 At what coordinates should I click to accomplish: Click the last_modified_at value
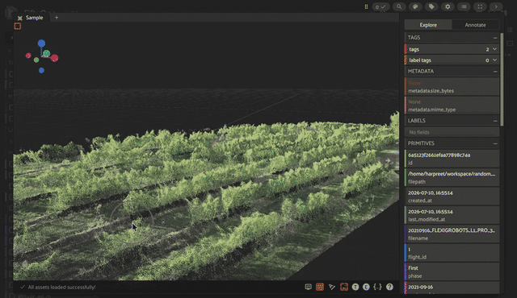(452, 215)
